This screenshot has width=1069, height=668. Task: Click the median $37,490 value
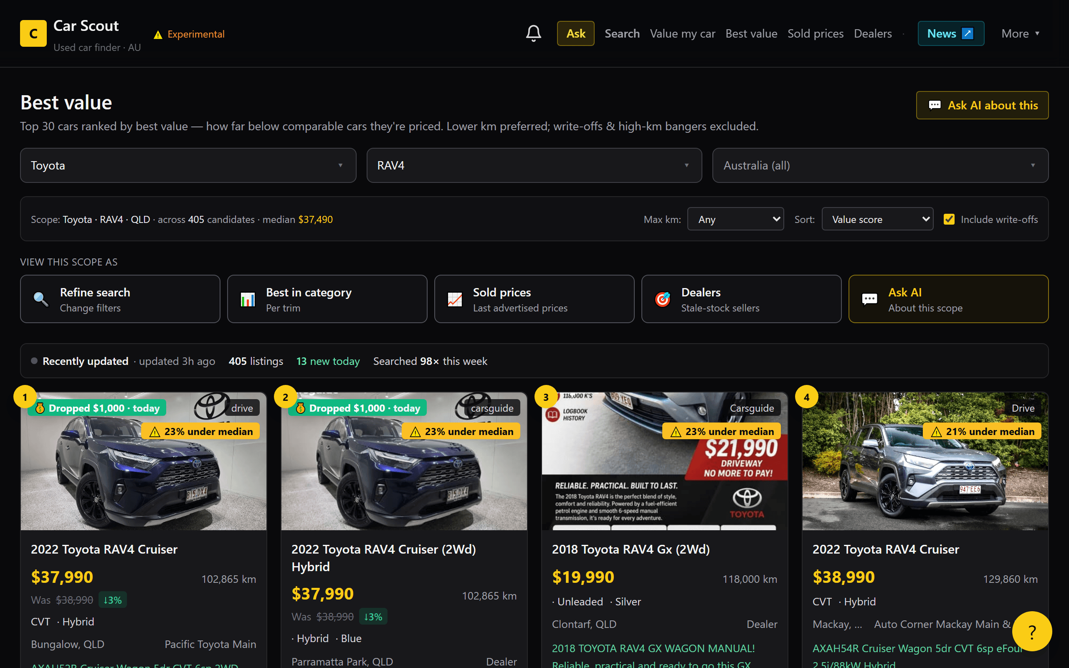315,219
